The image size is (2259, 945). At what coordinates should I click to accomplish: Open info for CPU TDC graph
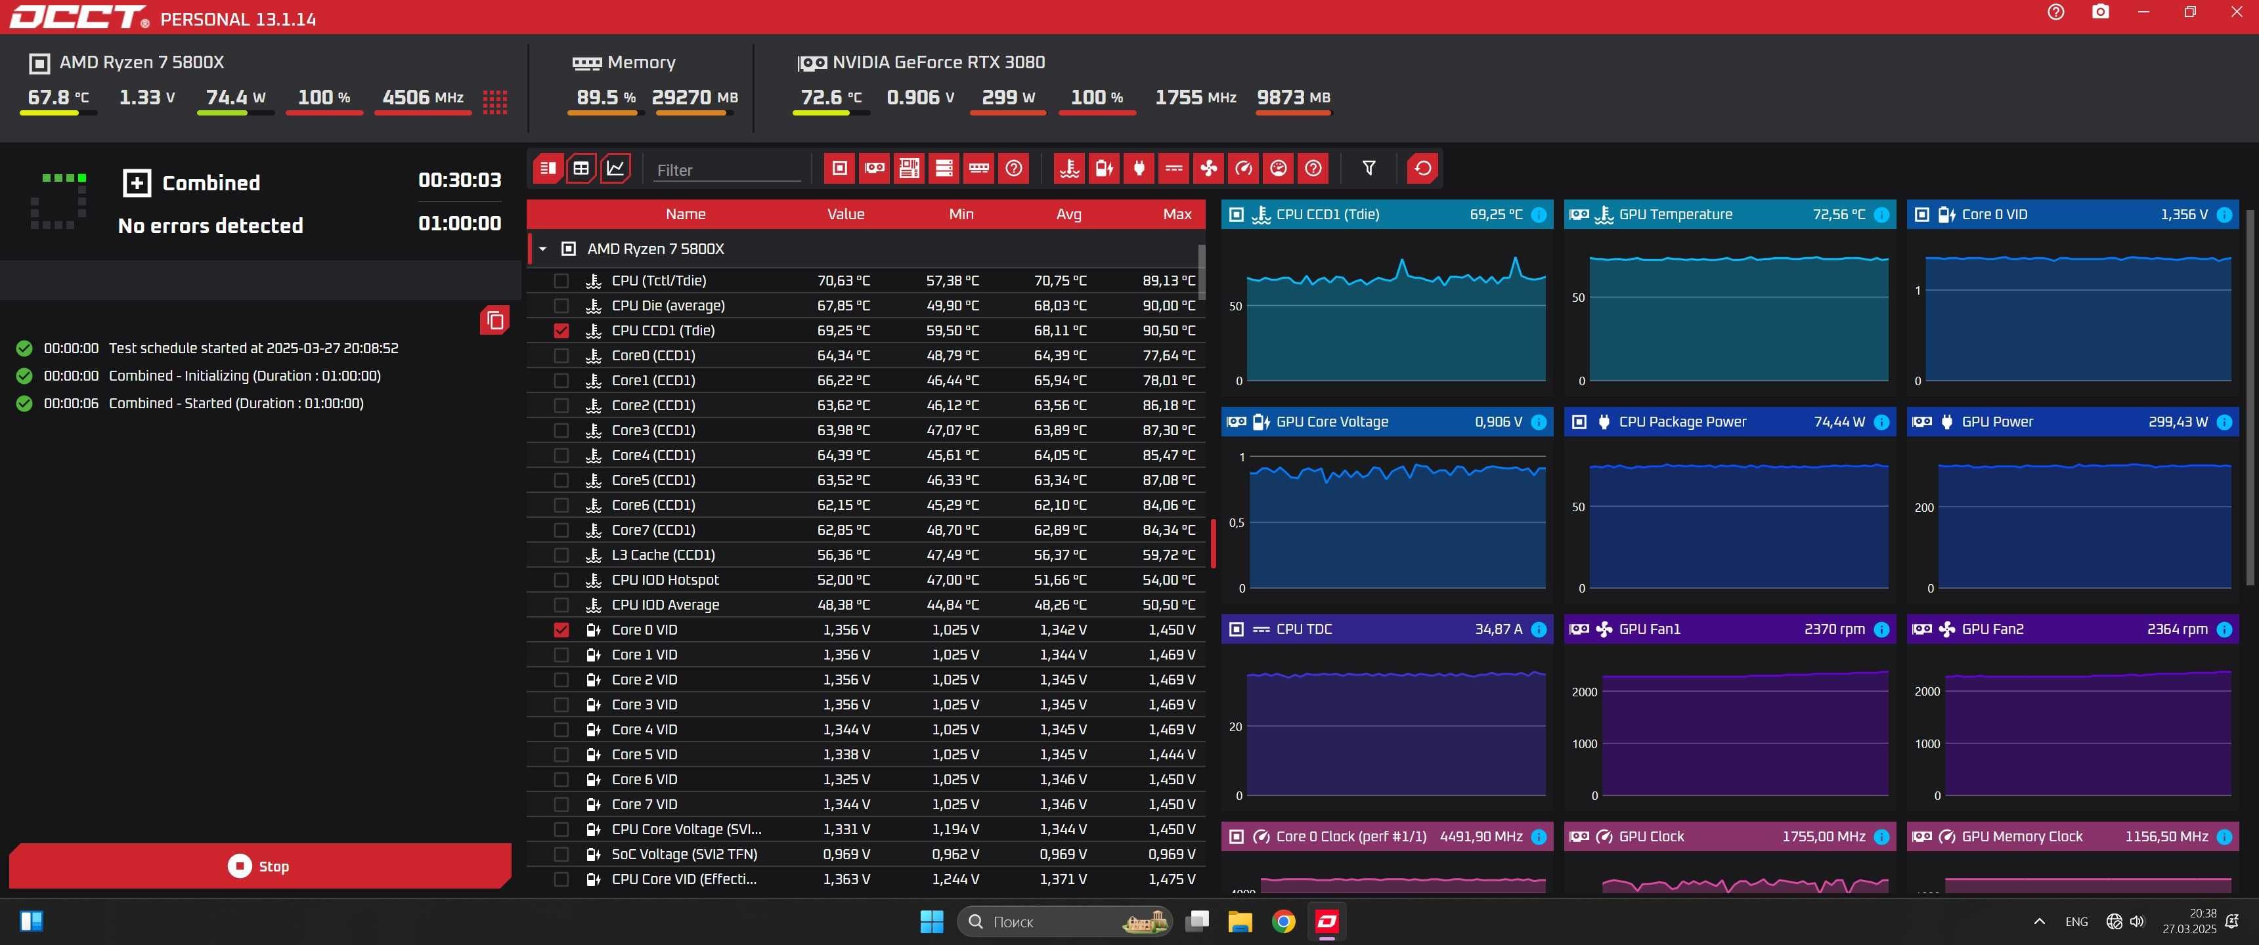(1539, 629)
